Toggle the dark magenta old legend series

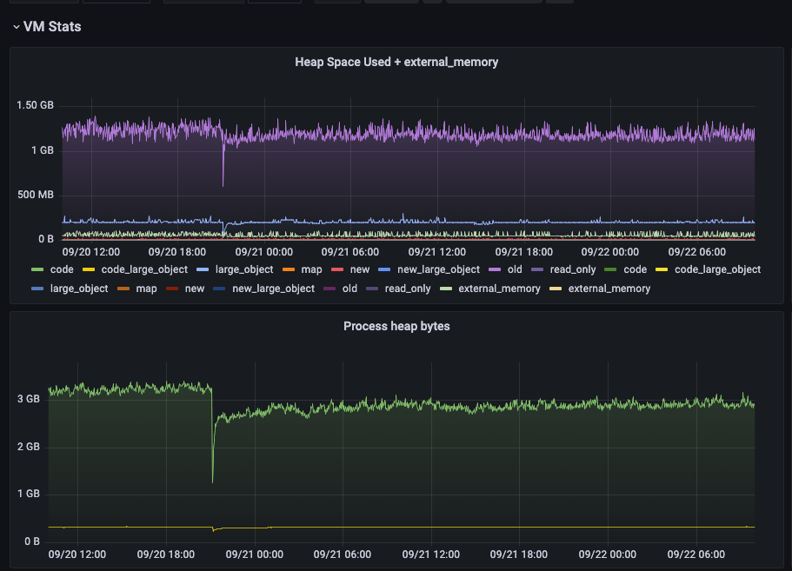point(349,289)
